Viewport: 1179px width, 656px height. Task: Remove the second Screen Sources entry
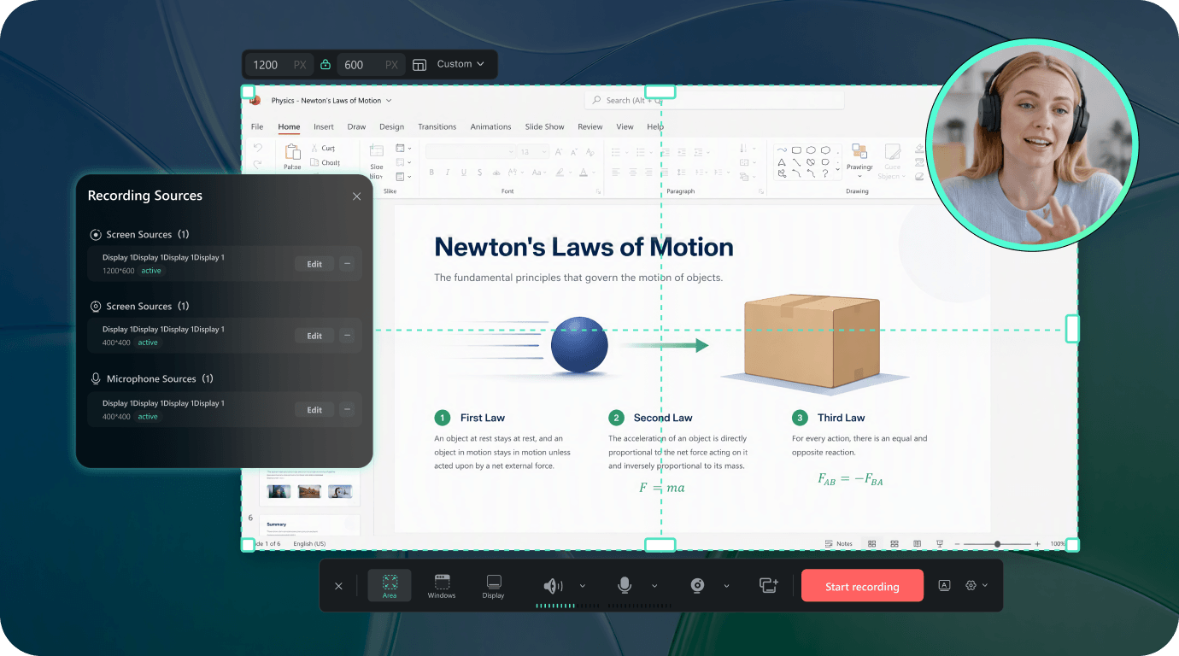coord(347,336)
